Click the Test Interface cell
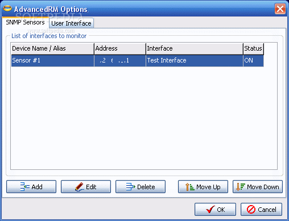Image resolution: width=289 pixels, height=221 pixels. [195, 61]
